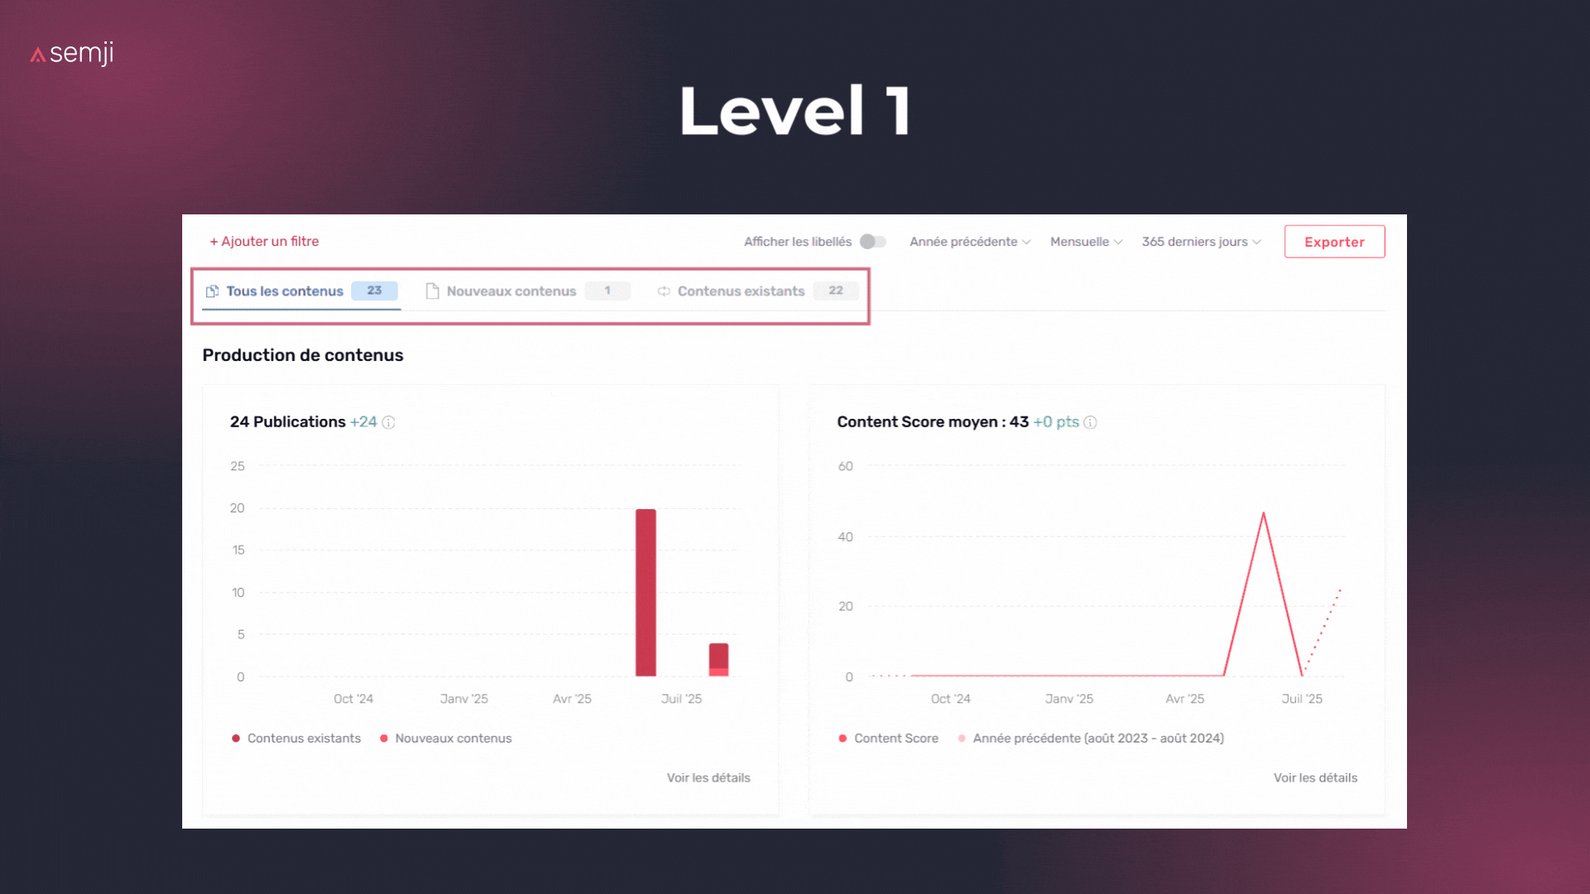Open the Mensuelle frequency dropdown

coord(1086,242)
